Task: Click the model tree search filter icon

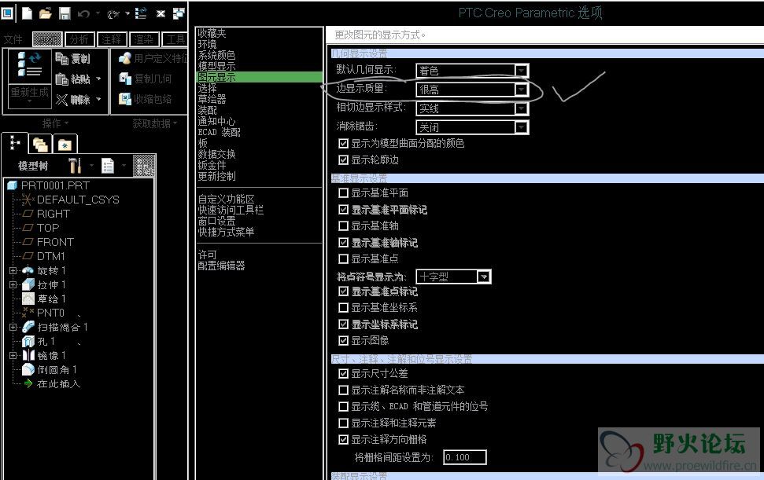Action: [144, 166]
